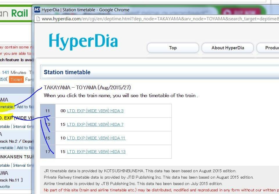Open the Top navigation tab
This screenshot has height=194, width=279.
tap(173, 48)
